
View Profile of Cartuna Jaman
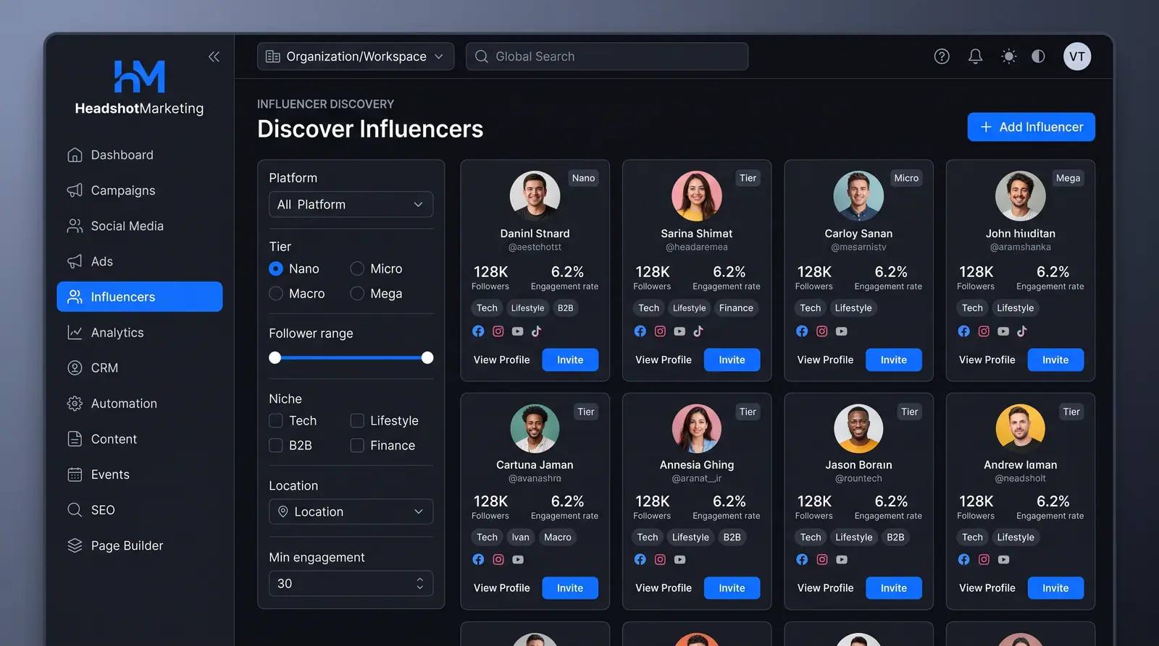click(x=502, y=588)
